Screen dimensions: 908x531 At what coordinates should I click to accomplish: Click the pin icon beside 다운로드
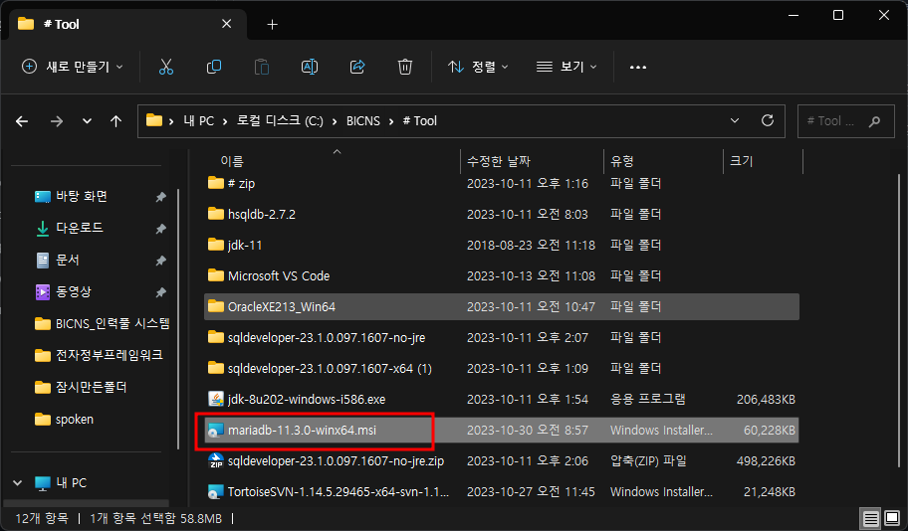pos(161,229)
